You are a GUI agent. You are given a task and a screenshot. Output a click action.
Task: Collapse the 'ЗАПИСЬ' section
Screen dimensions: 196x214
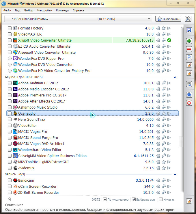pos(175,174)
